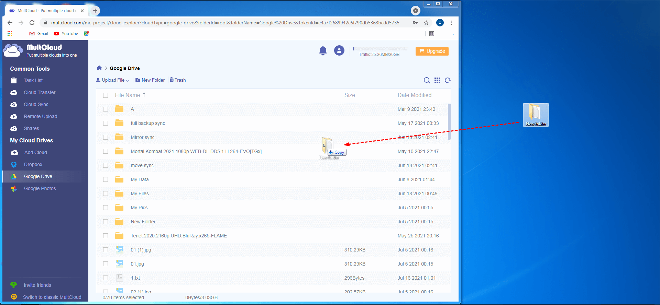Open the Chrome apps grid
This screenshot has width=660, height=305.
pyautogui.click(x=10, y=34)
